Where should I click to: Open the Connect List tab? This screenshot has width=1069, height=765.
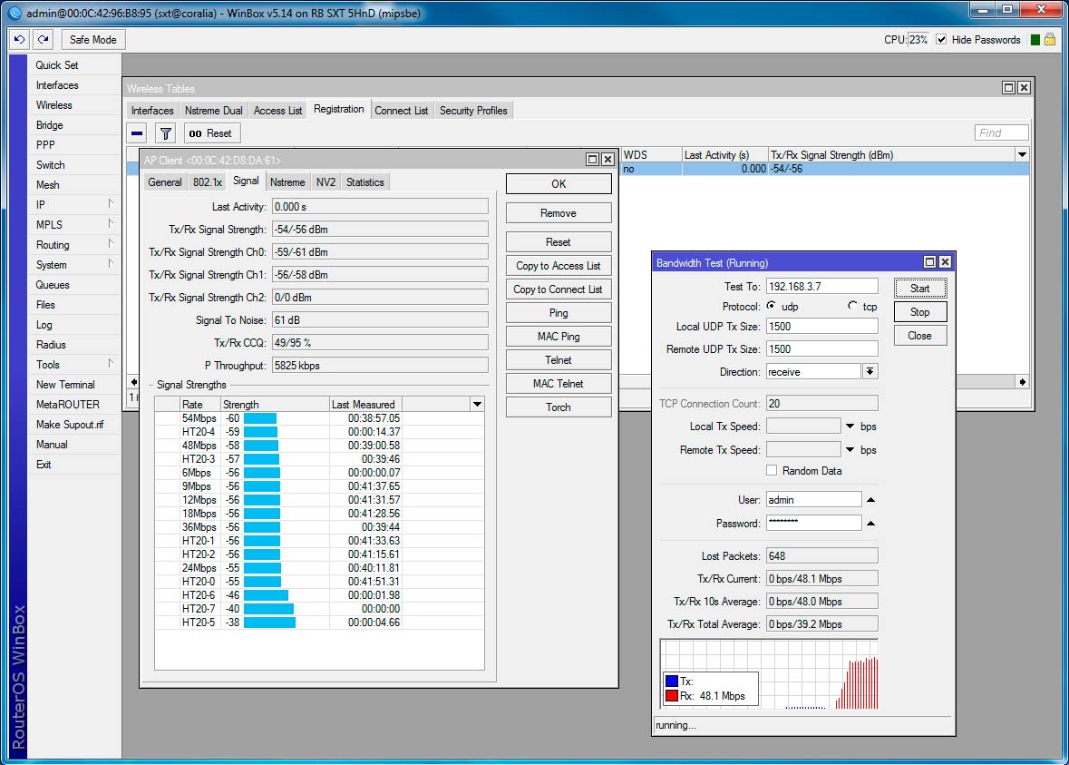(401, 111)
